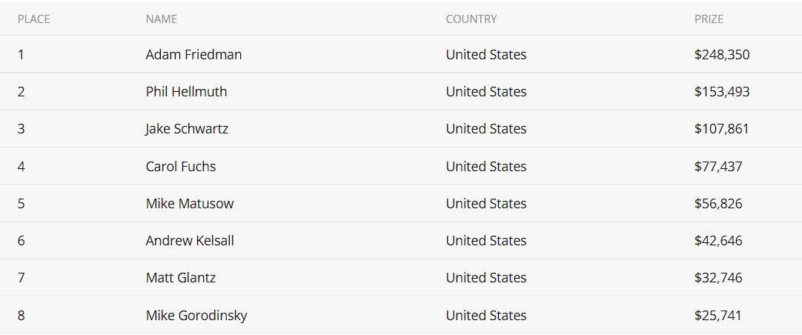The height and width of the screenshot is (335, 802).
Task: Select Carol Fuchs in the table
Action: tap(181, 166)
